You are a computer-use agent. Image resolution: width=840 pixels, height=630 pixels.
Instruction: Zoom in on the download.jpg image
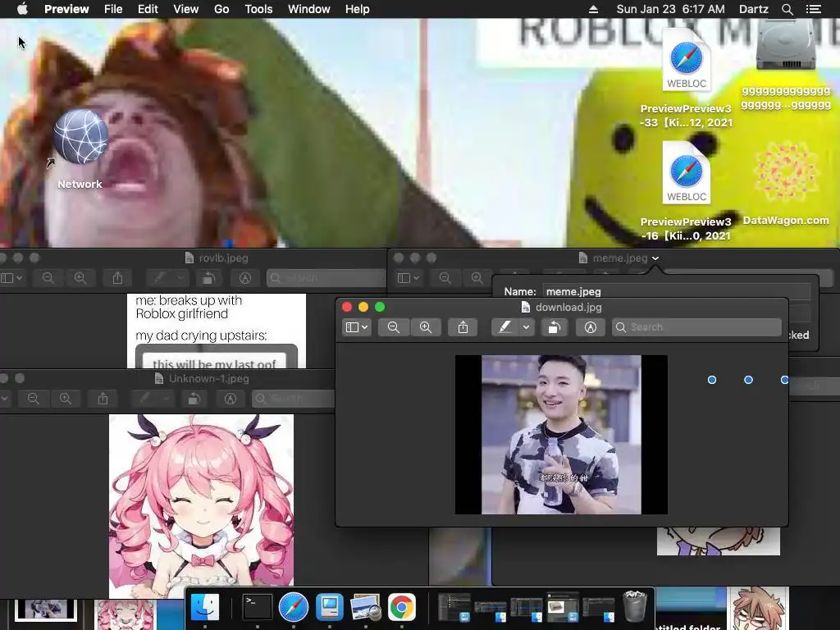[426, 327]
